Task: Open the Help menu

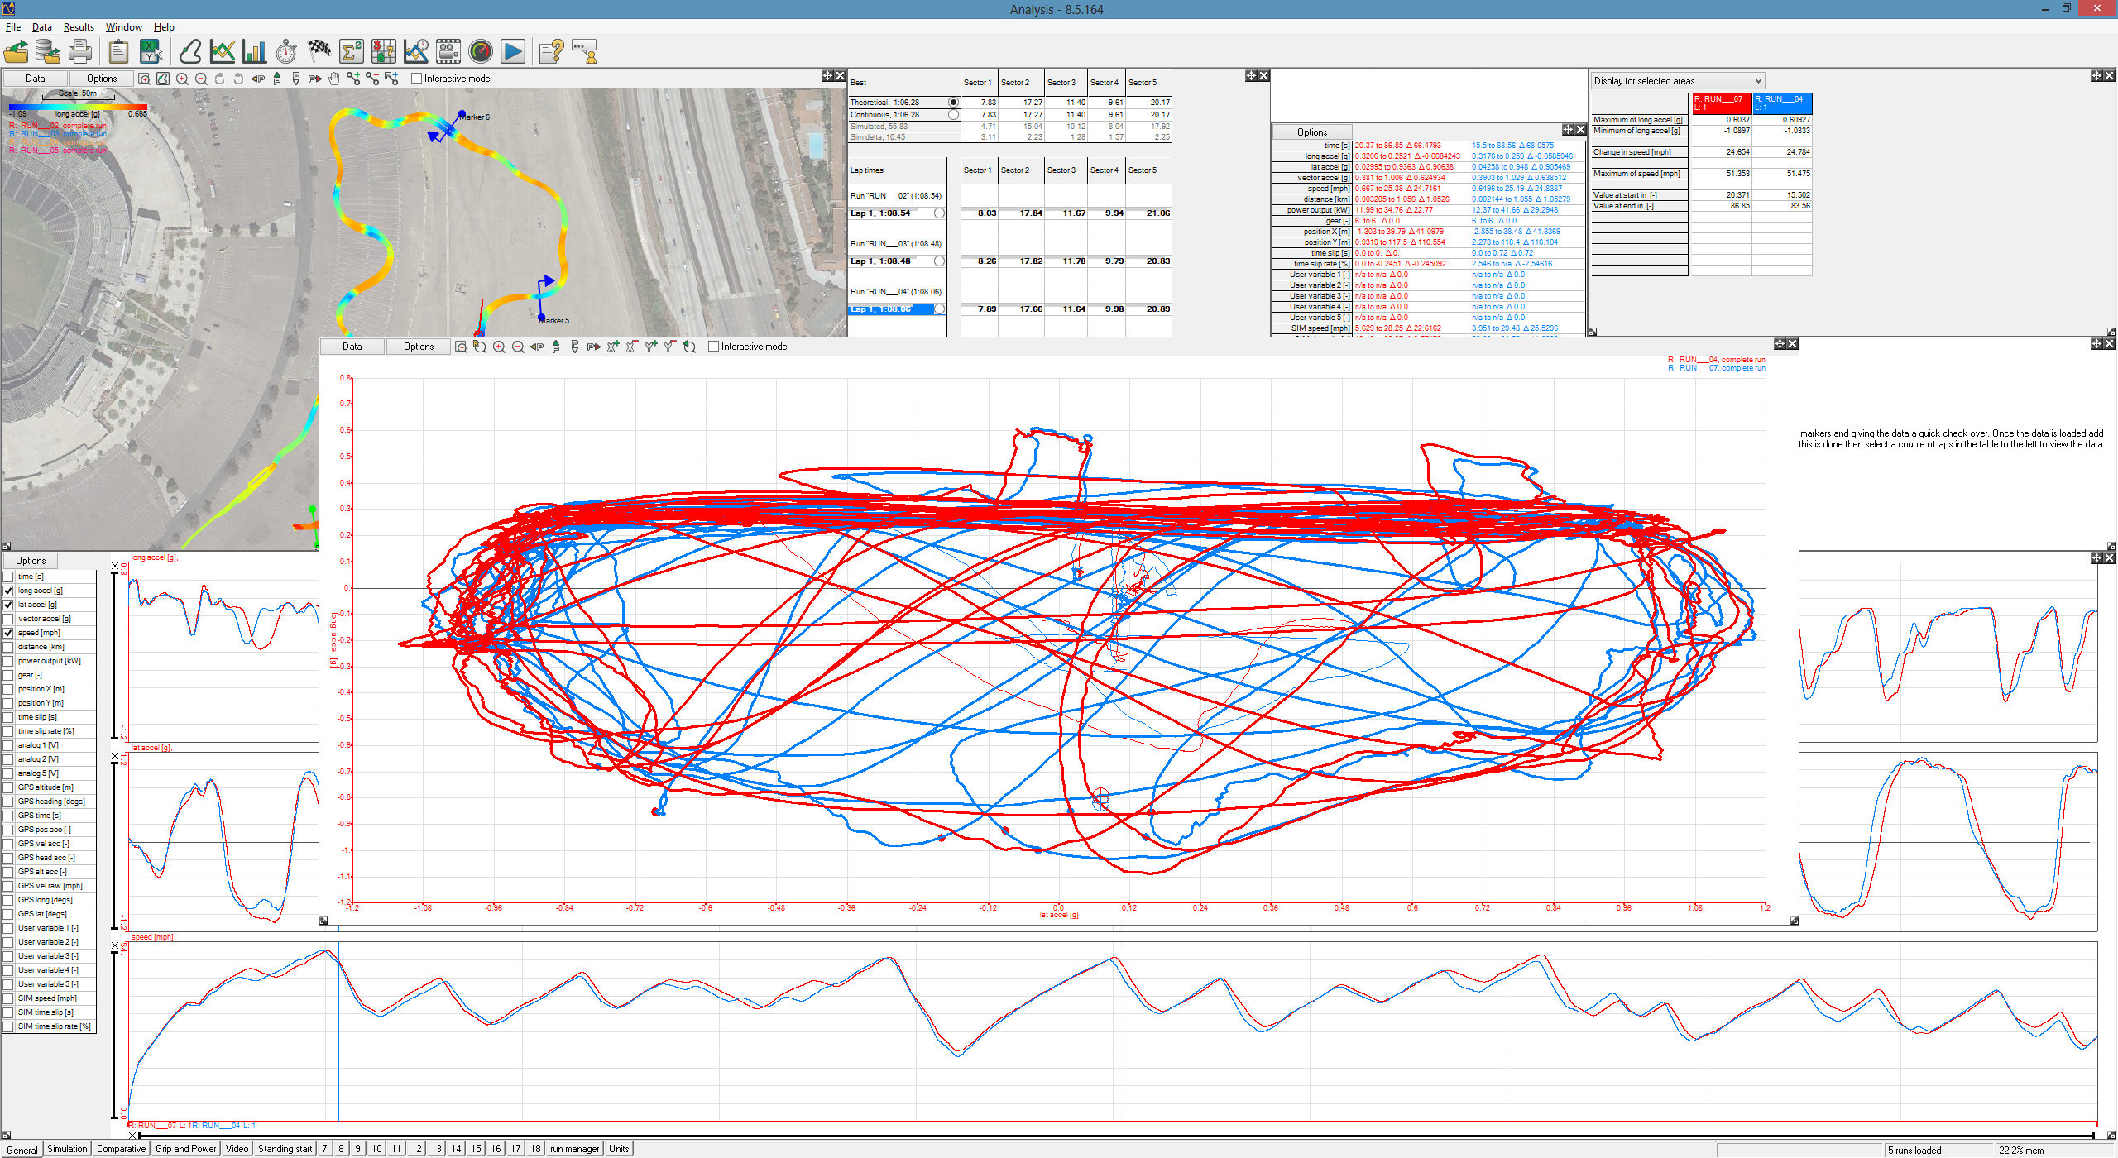Action: coord(164,27)
